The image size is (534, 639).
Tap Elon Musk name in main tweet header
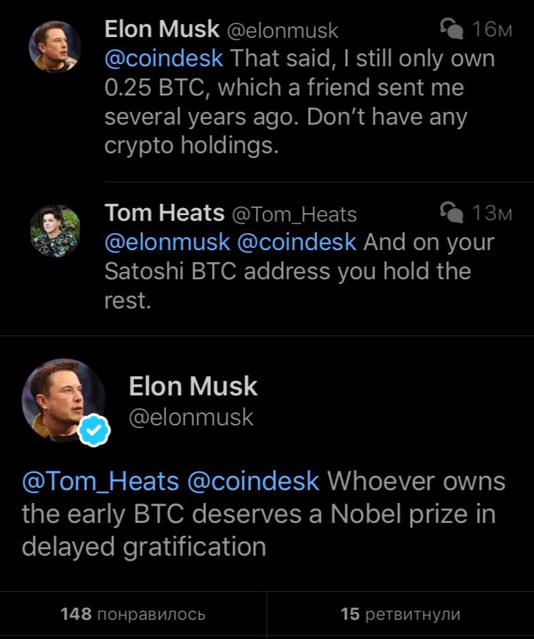(x=193, y=386)
